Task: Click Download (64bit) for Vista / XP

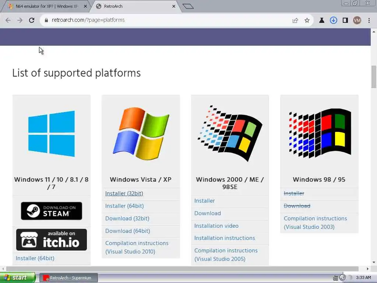Action: click(x=128, y=231)
